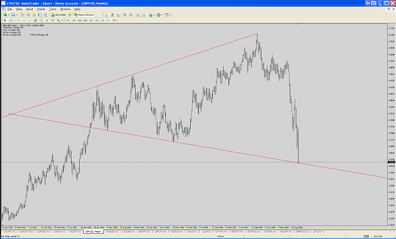Open a new chart from the toolbar
The image size is (396, 239).
pos(5,15)
